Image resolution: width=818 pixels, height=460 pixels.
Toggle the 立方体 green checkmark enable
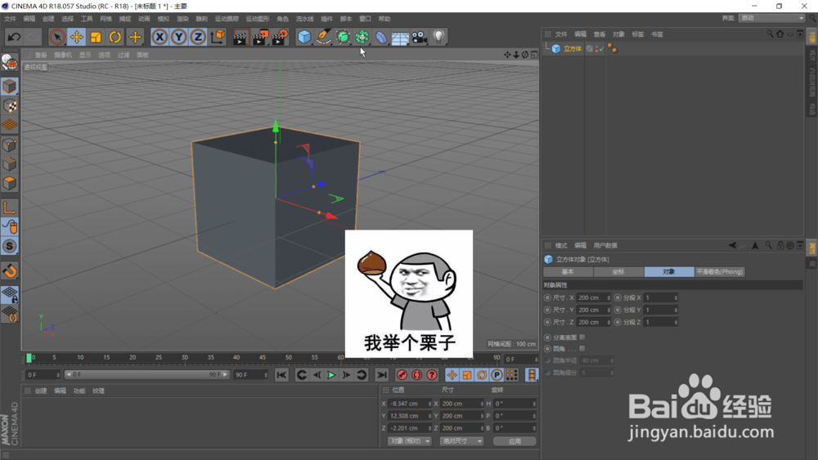(x=601, y=50)
